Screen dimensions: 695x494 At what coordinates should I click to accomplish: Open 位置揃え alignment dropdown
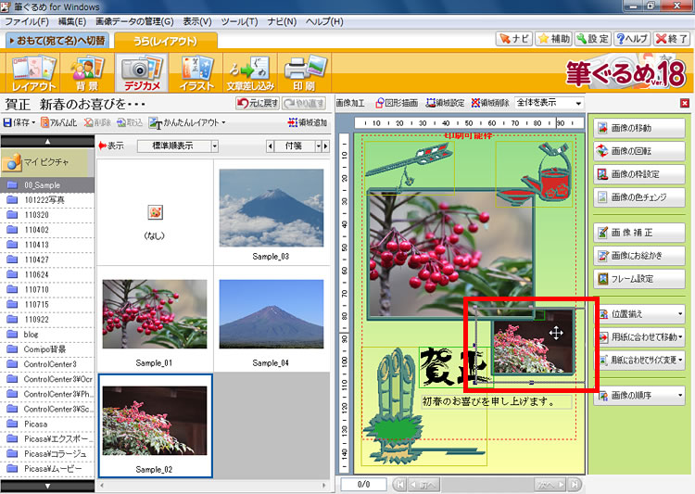(641, 314)
